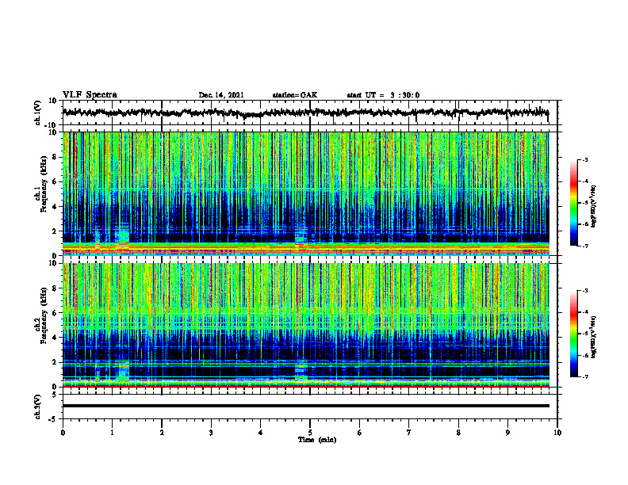Click time axis tick label '10'
Viewport: 628px width, 485px height.
tap(557, 433)
